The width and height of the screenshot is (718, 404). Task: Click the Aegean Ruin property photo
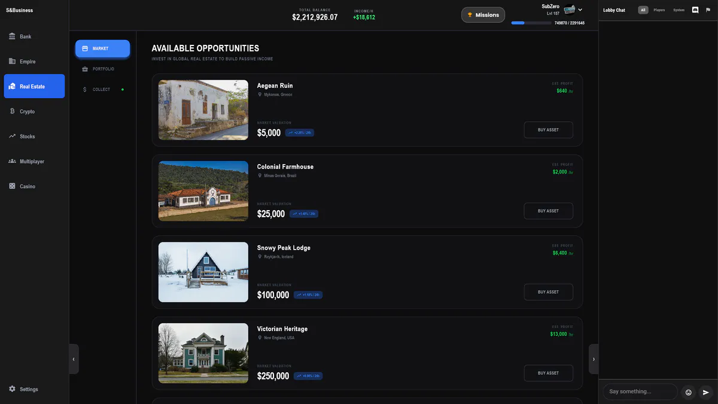coord(203,110)
